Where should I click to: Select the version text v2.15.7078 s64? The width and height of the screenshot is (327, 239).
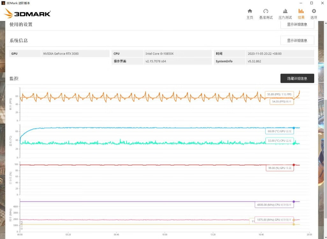click(156, 61)
